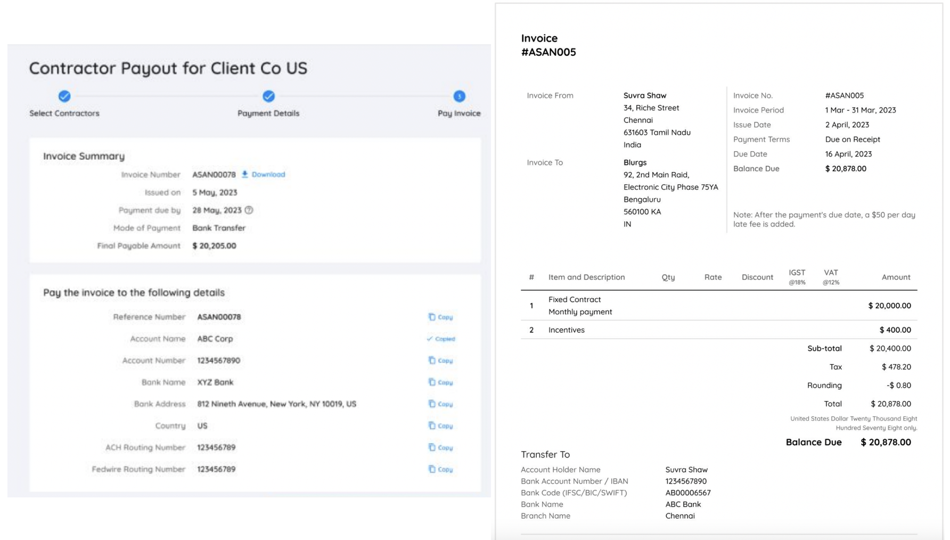This screenshot has width=950, height=540.
Task: Copy the ACH Routing Number
Action: (x=440, y=448)
